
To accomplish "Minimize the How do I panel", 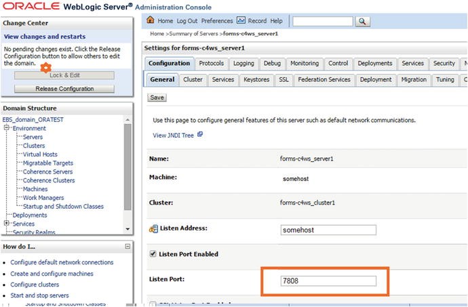I will [128, 247].
